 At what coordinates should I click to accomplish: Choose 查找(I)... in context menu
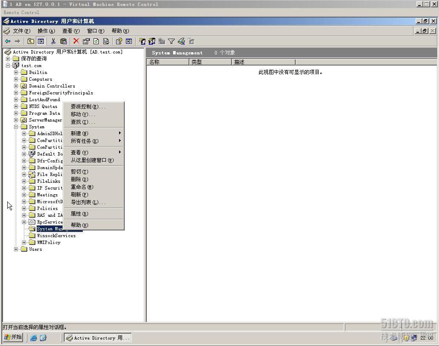coord(94,122)
